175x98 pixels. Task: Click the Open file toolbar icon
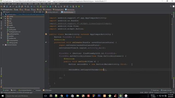tap(2, 7)
